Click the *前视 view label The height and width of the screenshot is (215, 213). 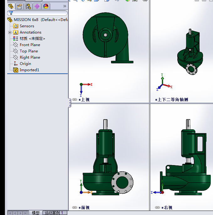tap(84, 207)
